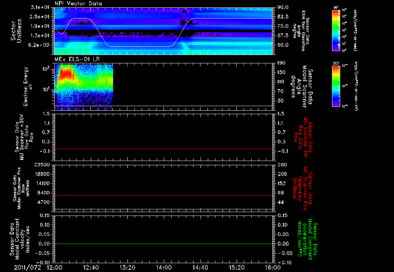Click the 206 telemetry tick label

click(x=282, y=174)
